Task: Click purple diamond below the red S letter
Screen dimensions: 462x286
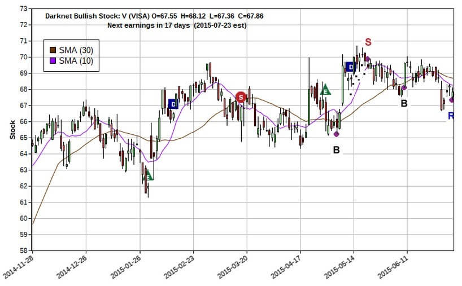Action: pos(367,58)
